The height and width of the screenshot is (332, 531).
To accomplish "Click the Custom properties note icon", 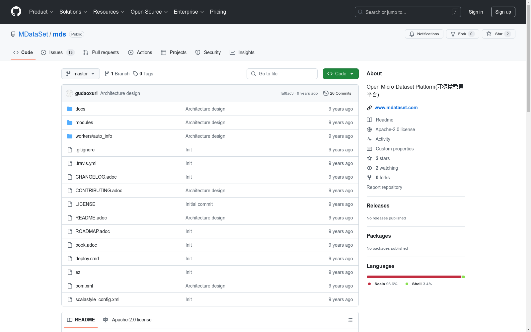I will [x=369, y=149].
